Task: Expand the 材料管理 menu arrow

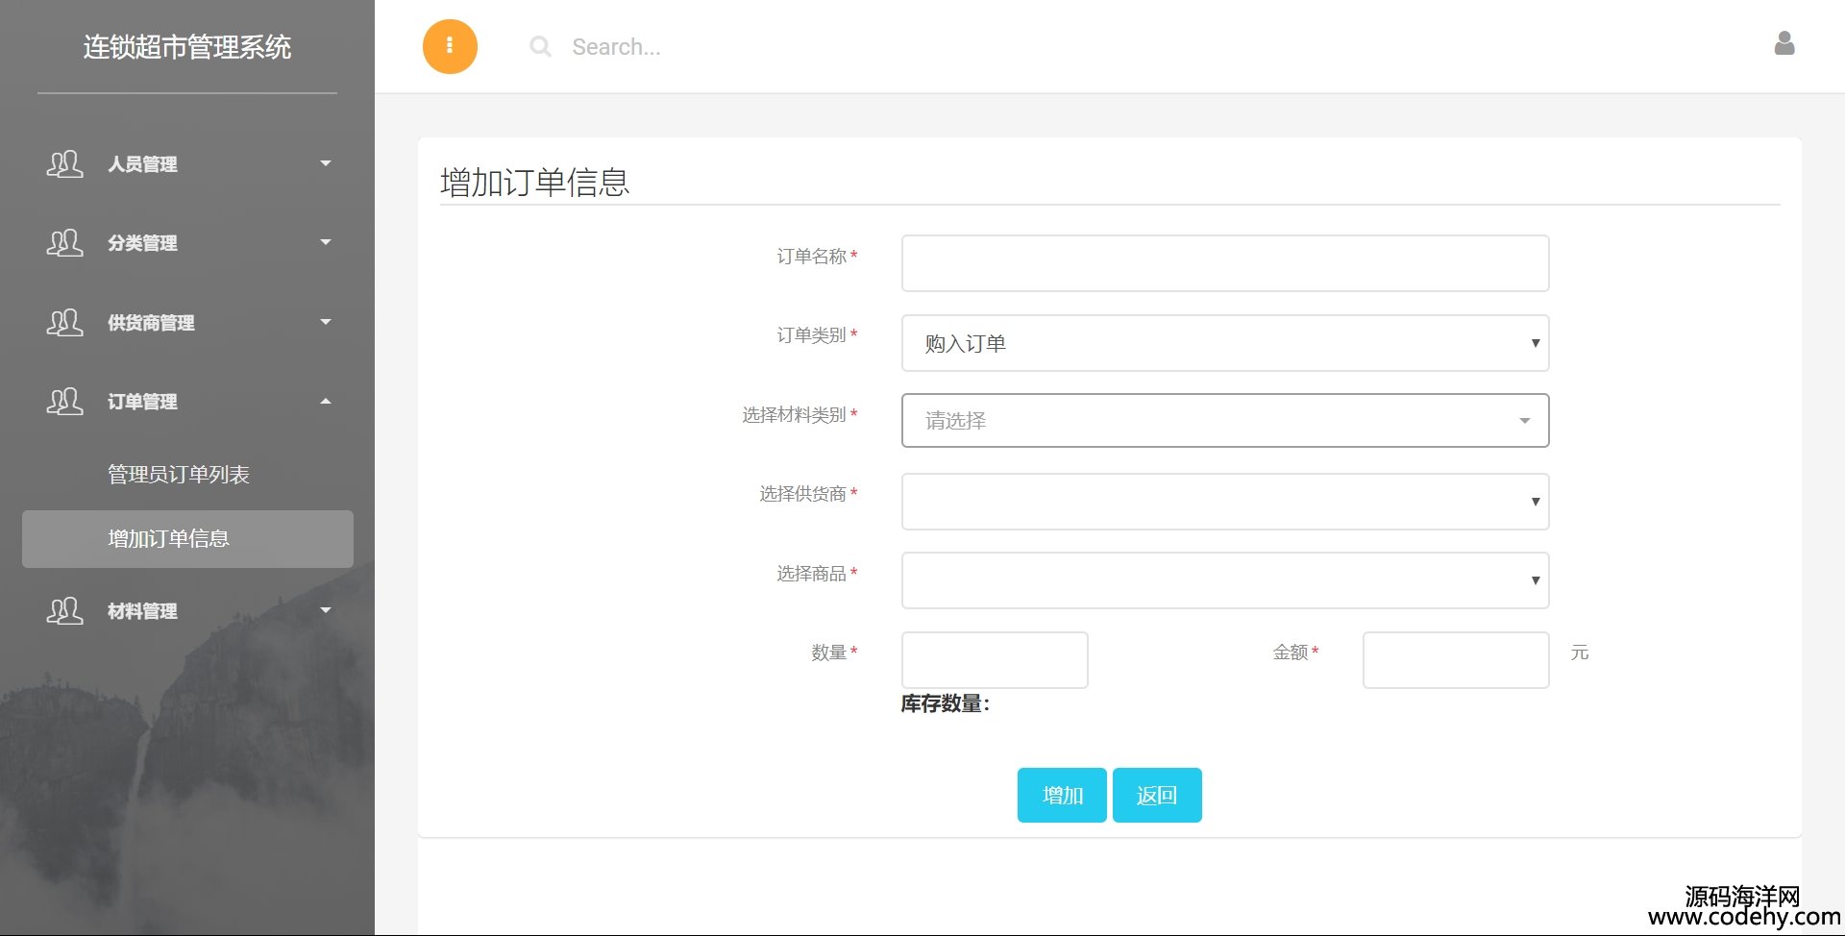Action: 326,610
